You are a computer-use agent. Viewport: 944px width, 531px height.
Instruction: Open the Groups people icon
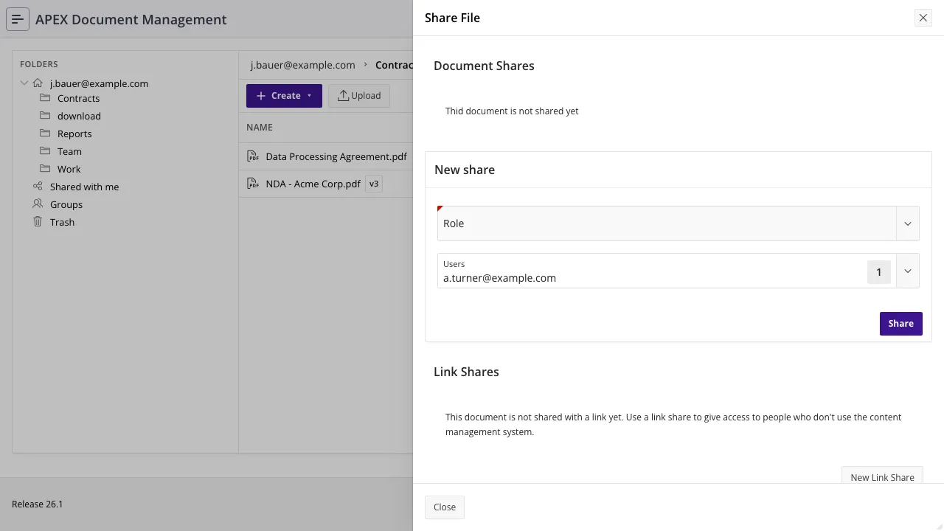click(38, 204)
